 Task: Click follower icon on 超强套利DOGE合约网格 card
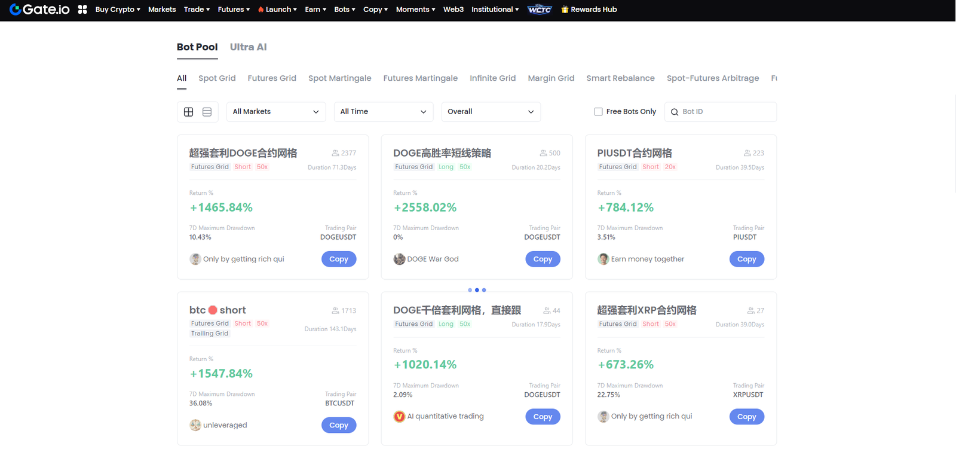tap(335, 153)
